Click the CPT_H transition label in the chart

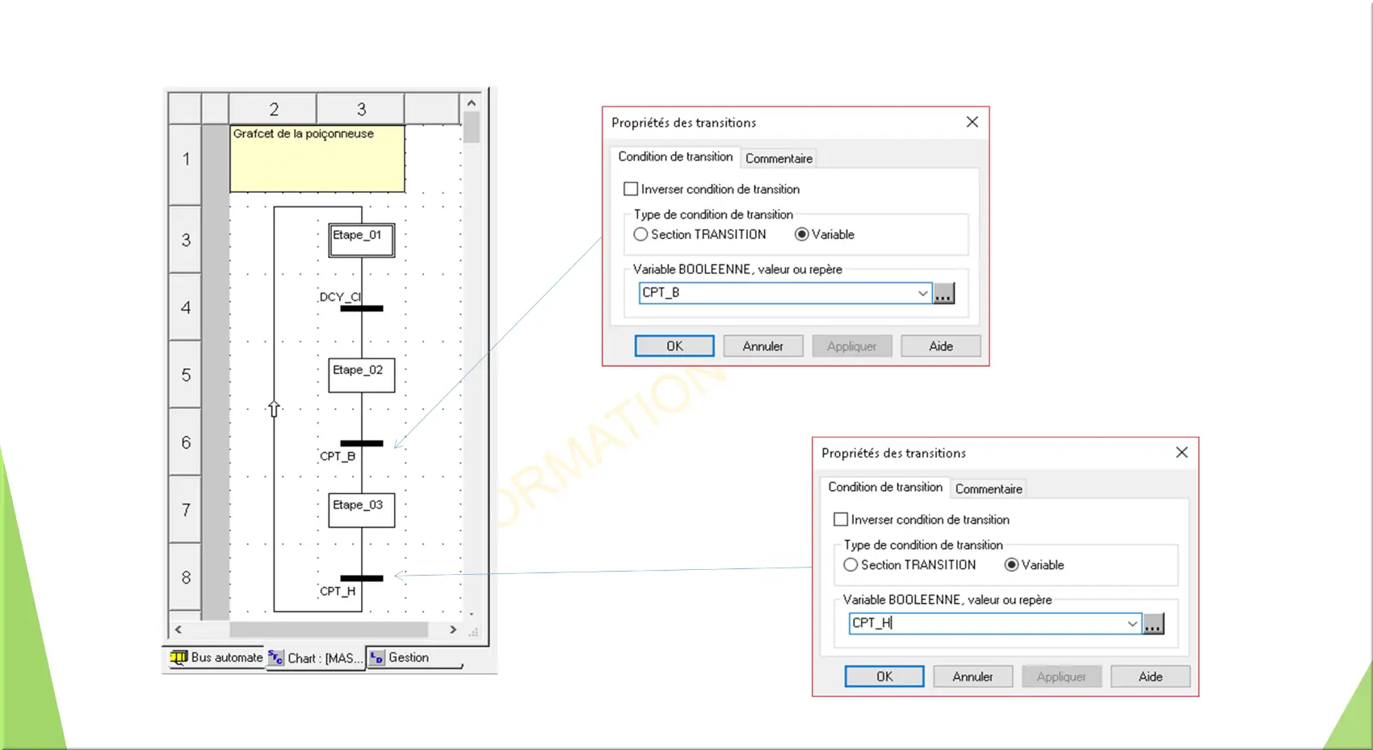coord(338,591)
